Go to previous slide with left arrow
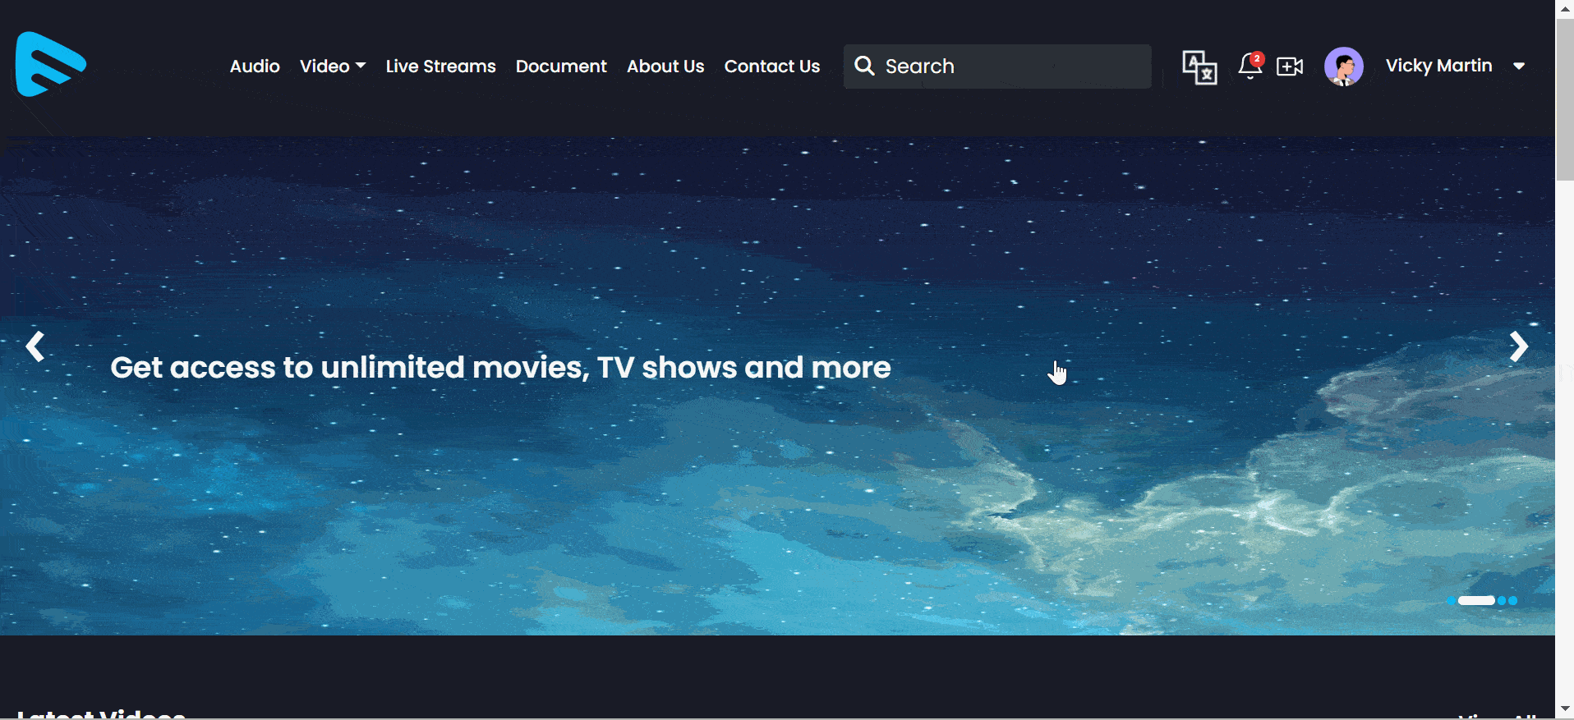The image size is (1574, 720). (35, 346)
